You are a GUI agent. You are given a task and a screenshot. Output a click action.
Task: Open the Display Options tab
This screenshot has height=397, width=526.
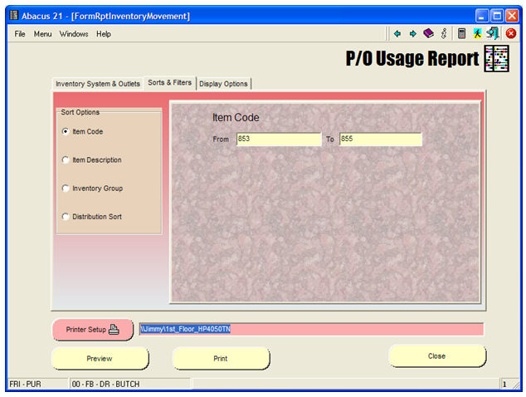[x=223, y=84]
